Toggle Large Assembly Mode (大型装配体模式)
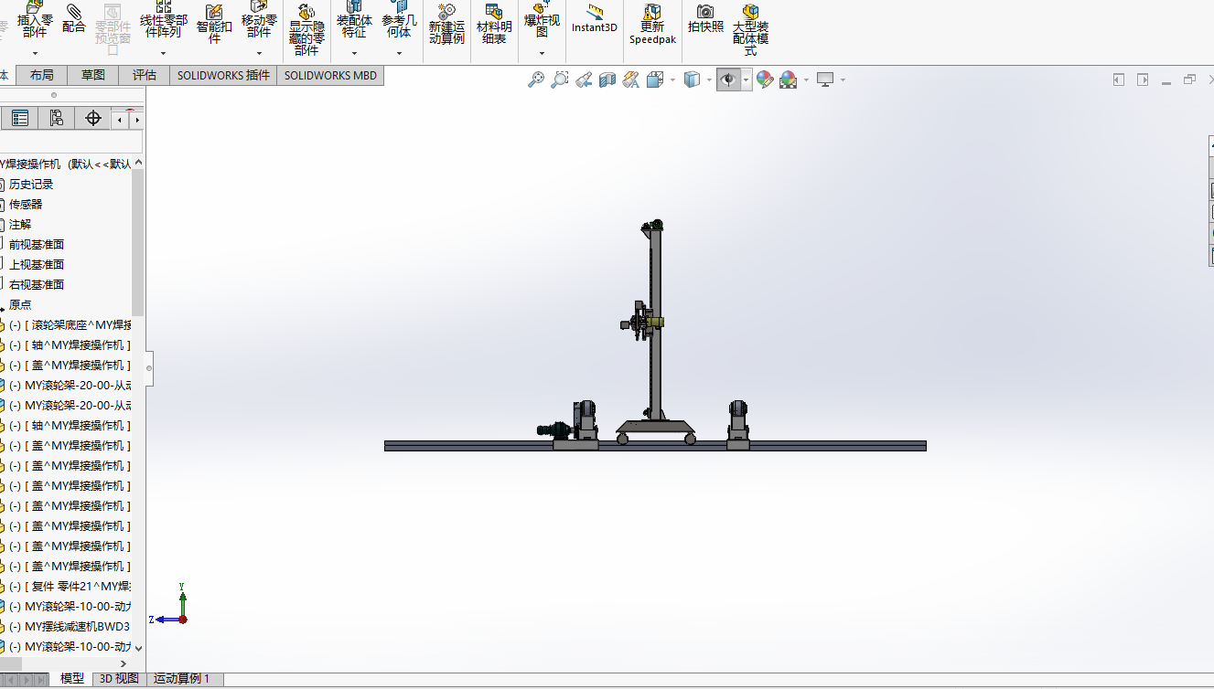The image size is (1214, 689). click(x=751, y=29)
